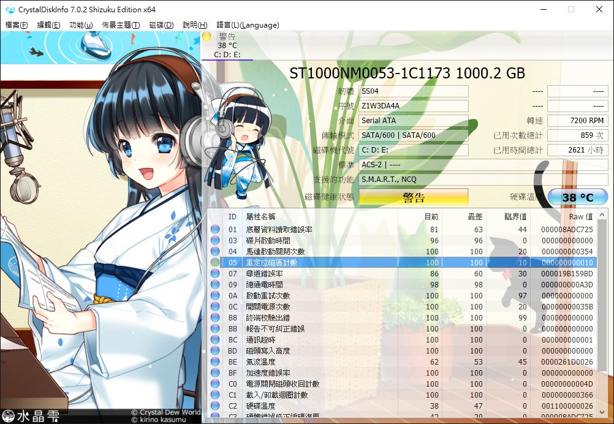Click status orb for attribute BC row
614x424 pixels.
[x=215, y=340]
